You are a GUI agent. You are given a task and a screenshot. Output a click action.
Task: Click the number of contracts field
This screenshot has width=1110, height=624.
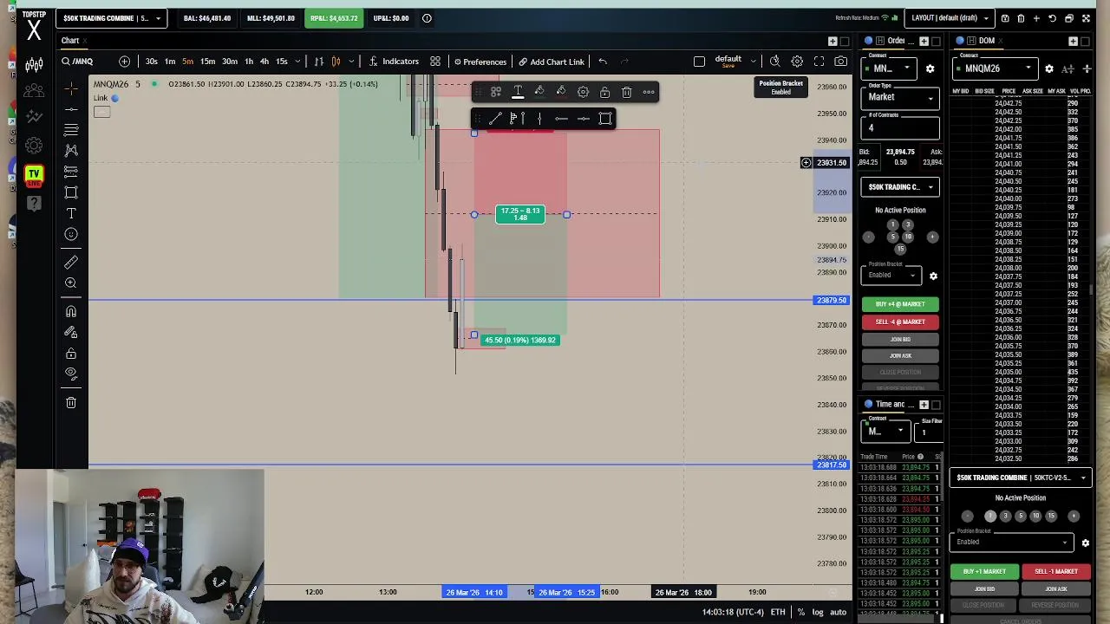coord(900,128)
